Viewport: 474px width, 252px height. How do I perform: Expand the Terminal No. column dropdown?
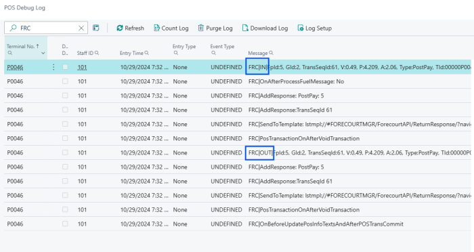click(43, 54)
